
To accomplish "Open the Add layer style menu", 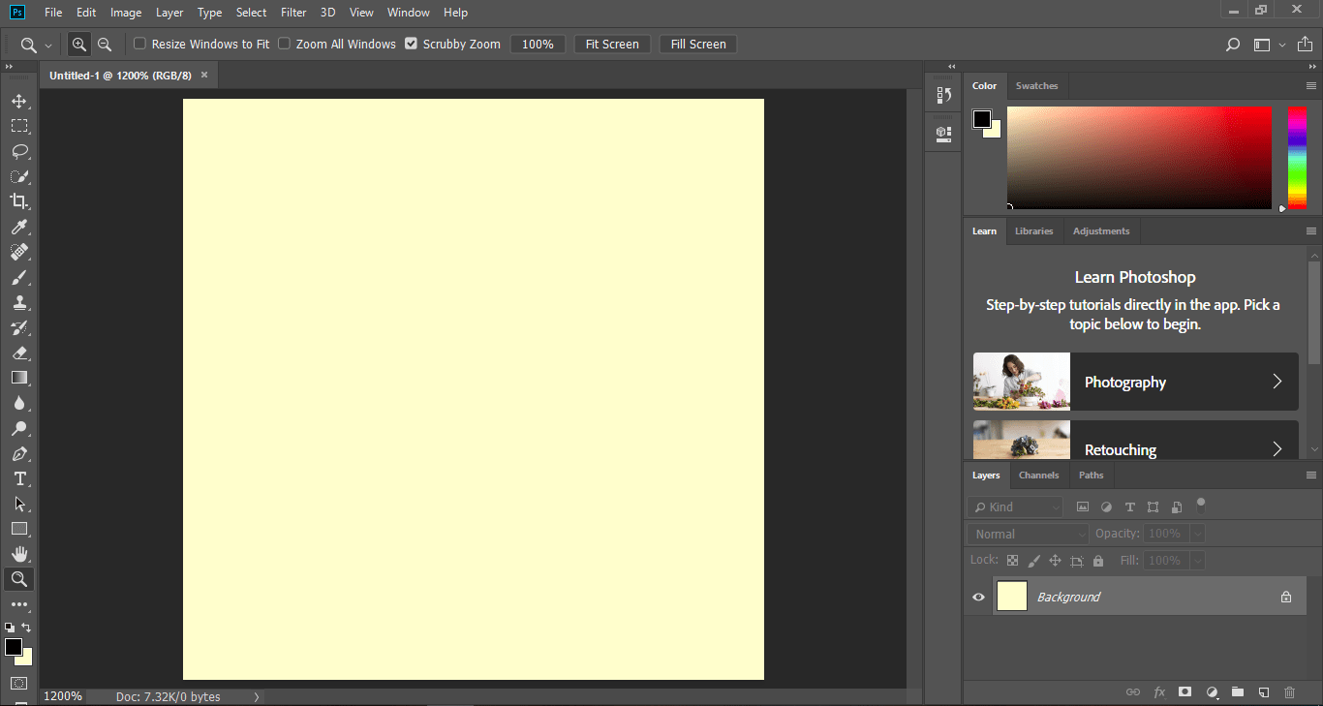I will pyautogui.click(x=1159, y=691).
